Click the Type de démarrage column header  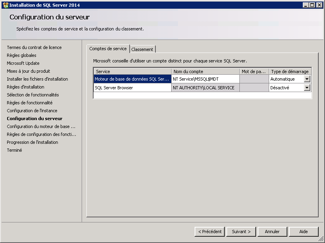290,72
